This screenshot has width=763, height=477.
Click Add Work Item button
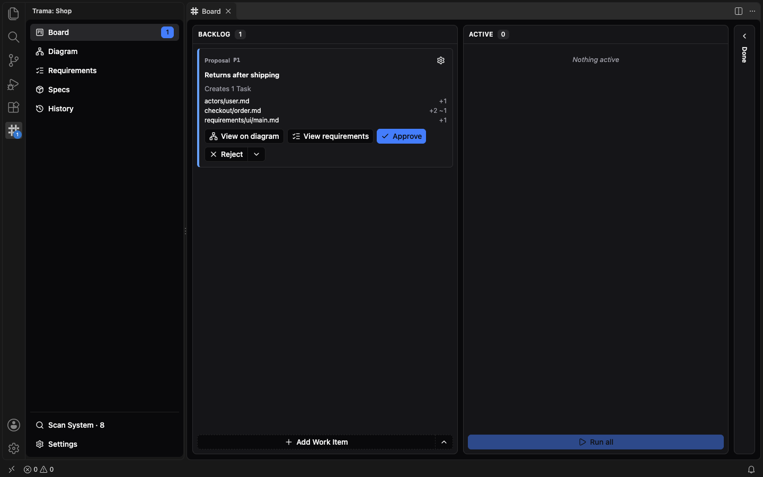tap(317, 442)
